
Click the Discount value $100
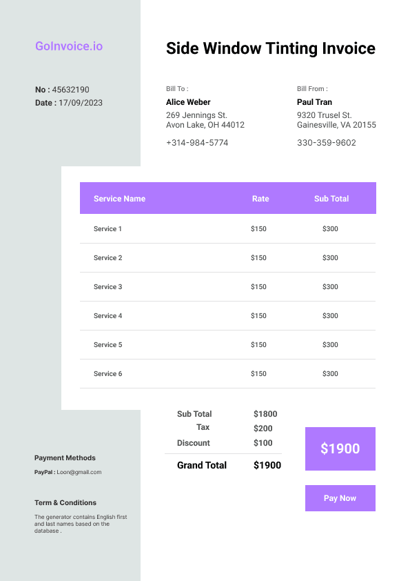click(263, 443)
